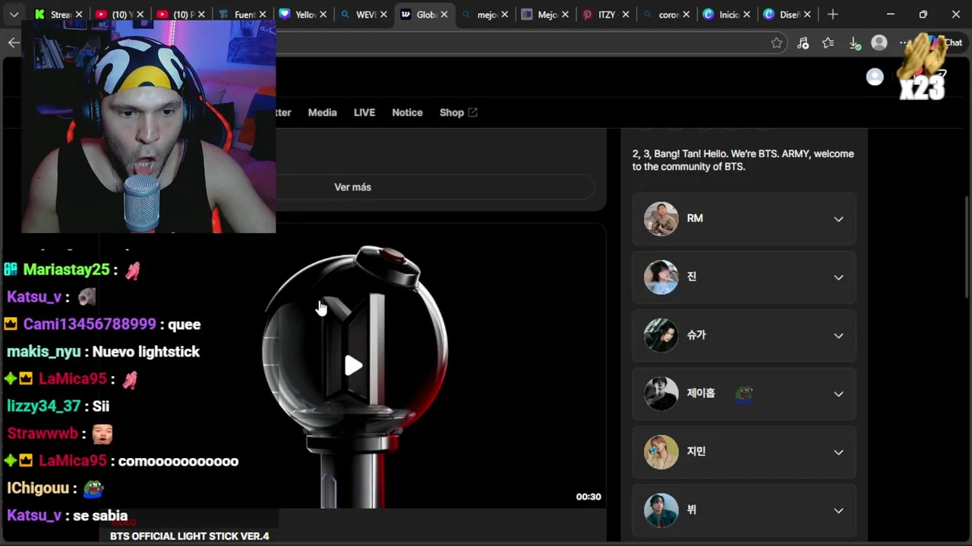The height and width of the screenshot is (546, 972).
Task: Open the Weverse account avatar icon
Action: tap(875, 77)
